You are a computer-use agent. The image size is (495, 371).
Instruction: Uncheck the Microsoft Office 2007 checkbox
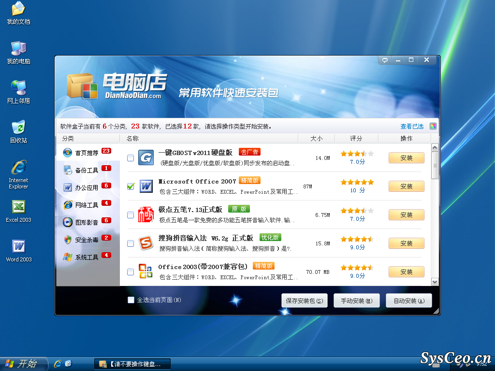(131, 186)
